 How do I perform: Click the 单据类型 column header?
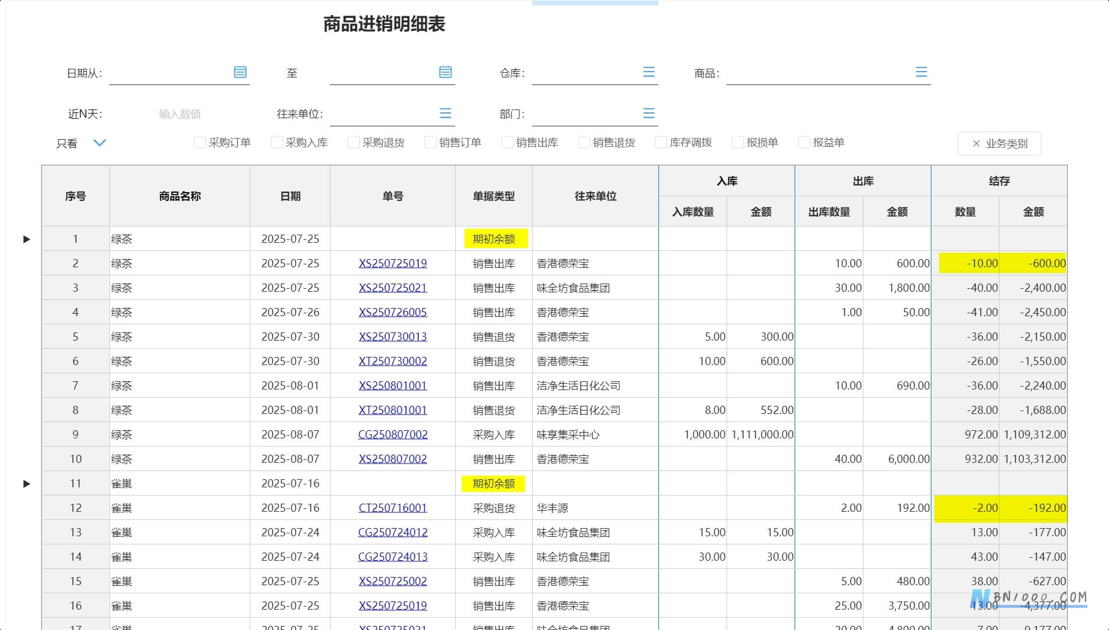click(x=494, y=196)
